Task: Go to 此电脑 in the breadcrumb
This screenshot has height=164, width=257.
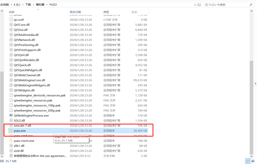Action: point(5,5)
